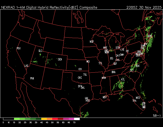Screen dimensions: 163x127
Task: Click the BNA station label in Tennessee
Action: [x=114, y=72]
